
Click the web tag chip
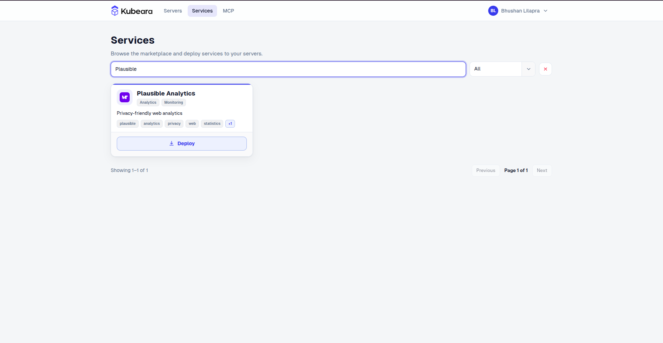tap(192, 124)
